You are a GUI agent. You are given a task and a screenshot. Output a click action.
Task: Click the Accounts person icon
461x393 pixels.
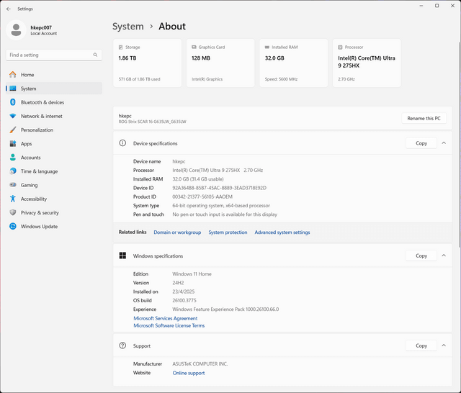13,158
